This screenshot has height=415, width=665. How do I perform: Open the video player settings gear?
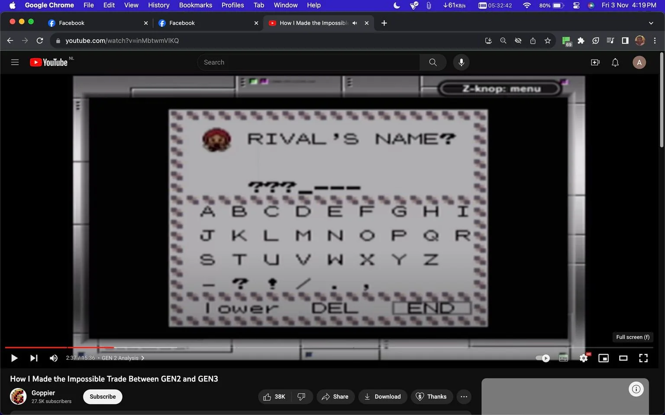[x=584, y=358]
